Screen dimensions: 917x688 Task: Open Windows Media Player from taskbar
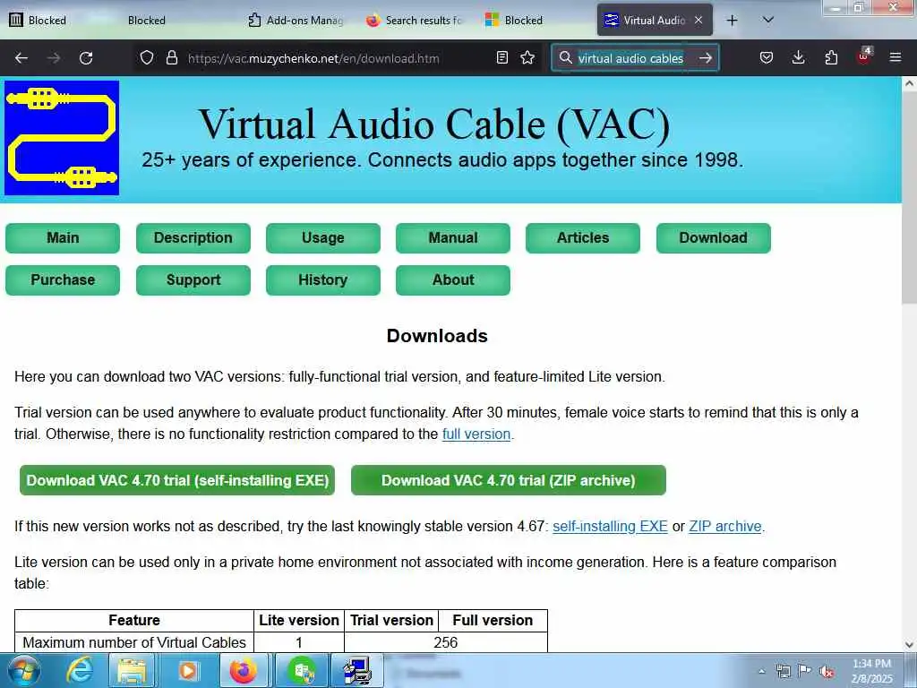click(x=188, y=671)
